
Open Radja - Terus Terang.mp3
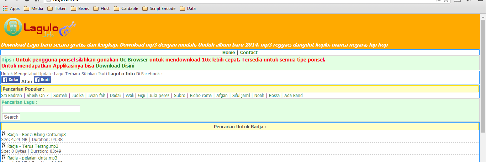coord(33,146)
